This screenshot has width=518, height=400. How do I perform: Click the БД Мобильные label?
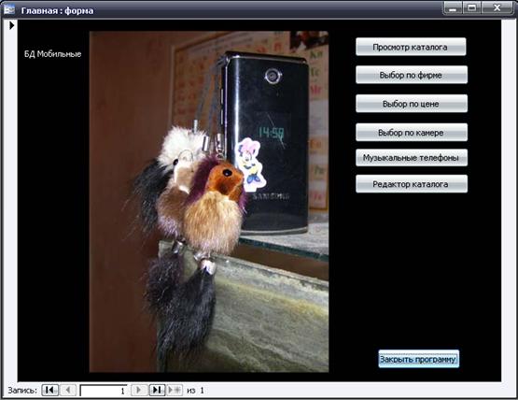[53, 54]
